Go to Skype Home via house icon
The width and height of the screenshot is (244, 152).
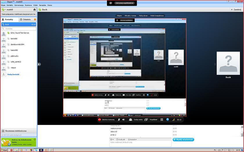click(x=35, y=10)
